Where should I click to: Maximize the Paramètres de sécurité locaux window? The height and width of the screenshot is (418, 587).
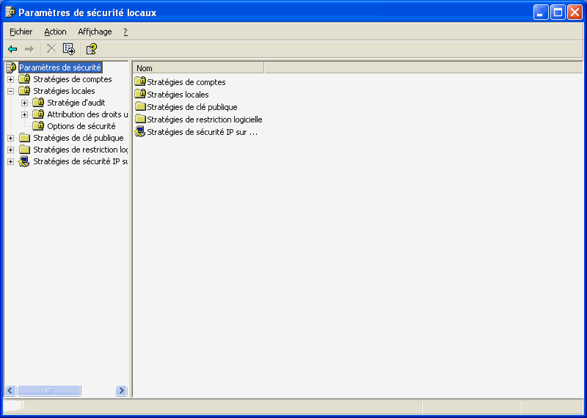click(558, 12)
